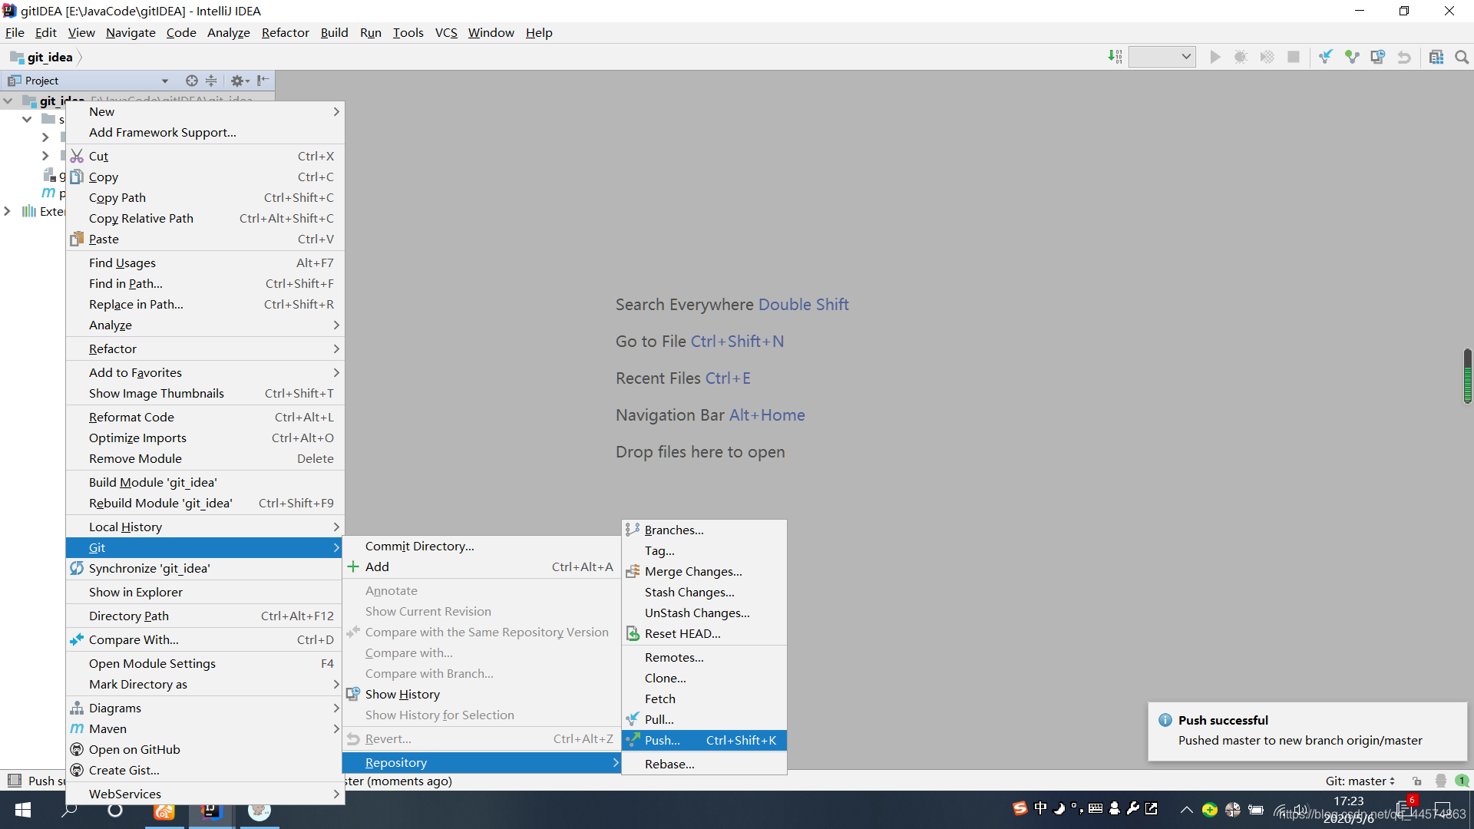The width and height of the screenshot is (1474, 829).
Task: Click Run with Coverage icon
Action: (x=1267, y=57)
